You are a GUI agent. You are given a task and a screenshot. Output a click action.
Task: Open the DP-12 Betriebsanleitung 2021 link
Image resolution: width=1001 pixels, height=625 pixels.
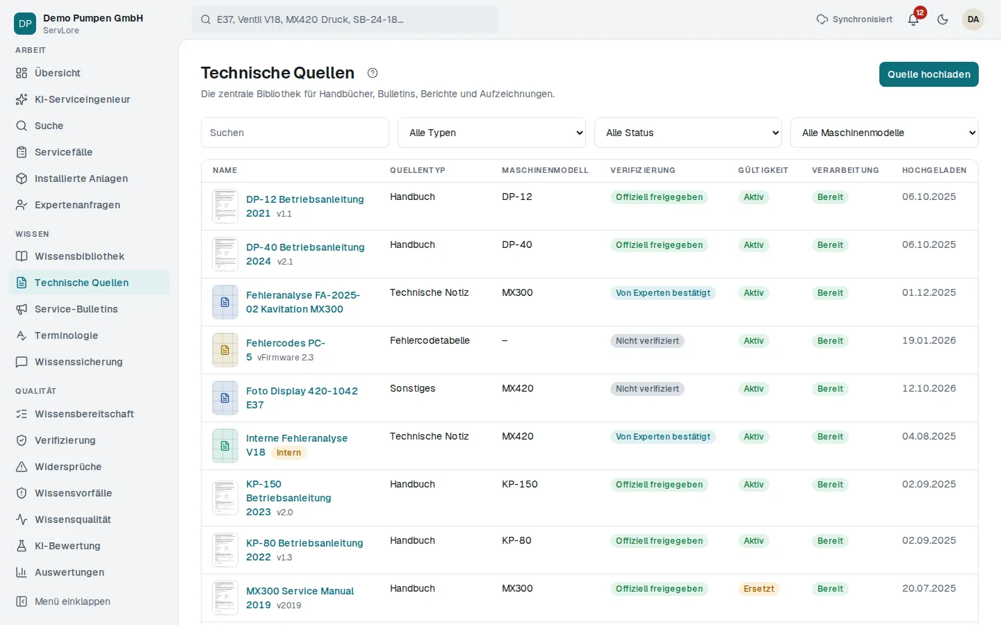pyautogui.click(x=304, y=206)
